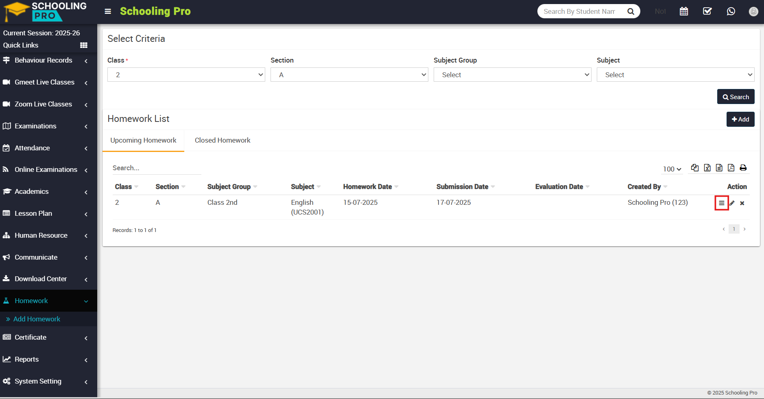
Task: Expand the Human Resource menu
Action: 48,235
